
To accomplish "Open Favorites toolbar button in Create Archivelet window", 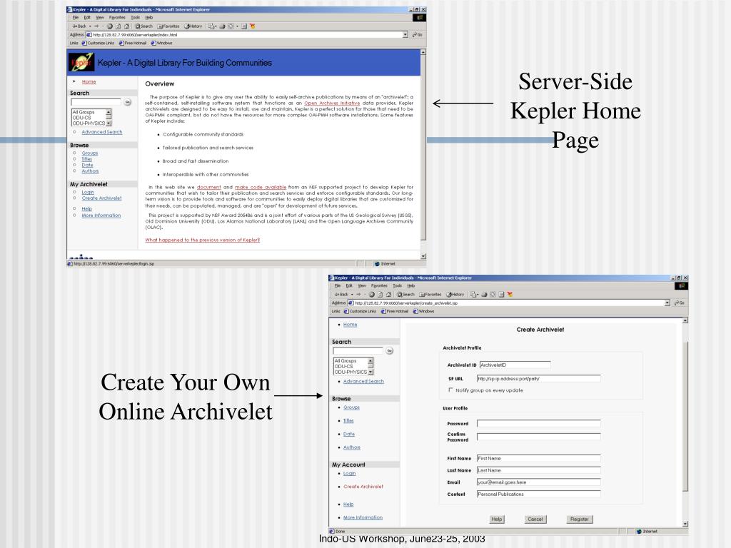I will tap(430, 295).
